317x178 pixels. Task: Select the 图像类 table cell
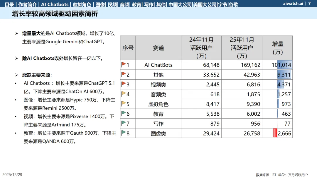pos(158,133)
